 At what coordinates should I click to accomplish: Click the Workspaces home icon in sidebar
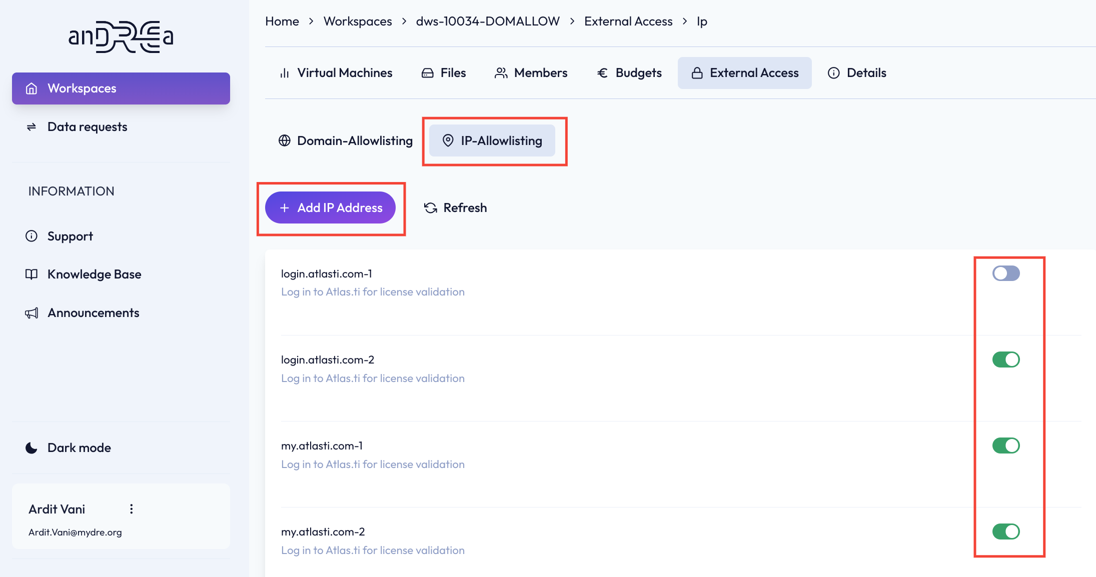[x=32, y=88]
